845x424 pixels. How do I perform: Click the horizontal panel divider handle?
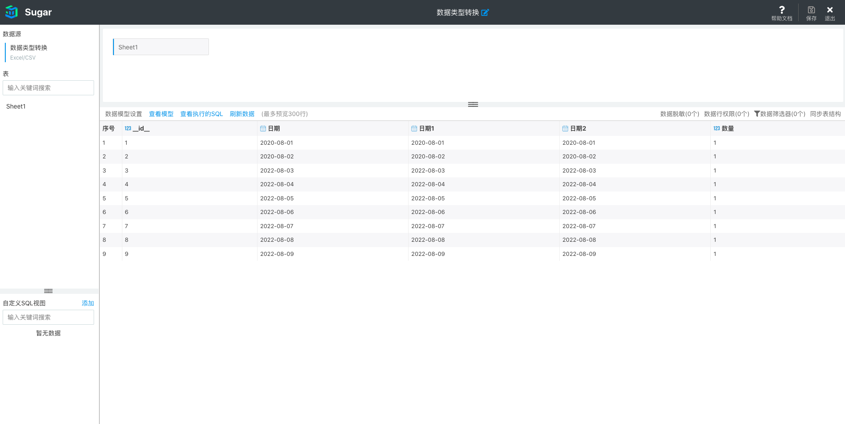(473, 105)
